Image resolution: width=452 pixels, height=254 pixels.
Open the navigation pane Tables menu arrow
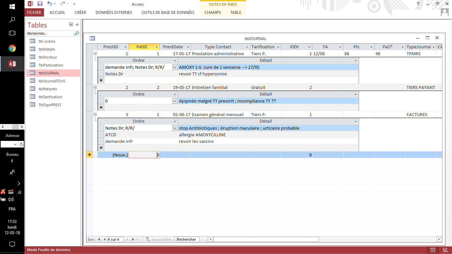[71, 25]
